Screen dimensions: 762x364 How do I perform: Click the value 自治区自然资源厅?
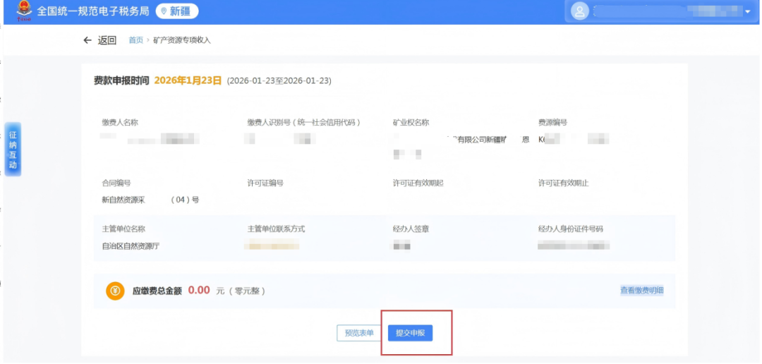pos(131,246)
